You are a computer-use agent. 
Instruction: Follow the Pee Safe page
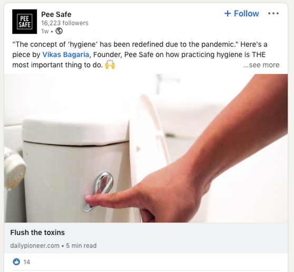click(241, 14)
